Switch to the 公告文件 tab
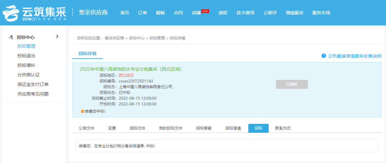The height and width of the screenshot is (163, 386). (86, 128)
